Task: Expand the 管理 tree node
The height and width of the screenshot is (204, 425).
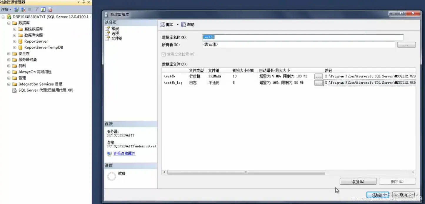Action: [9, 78]
